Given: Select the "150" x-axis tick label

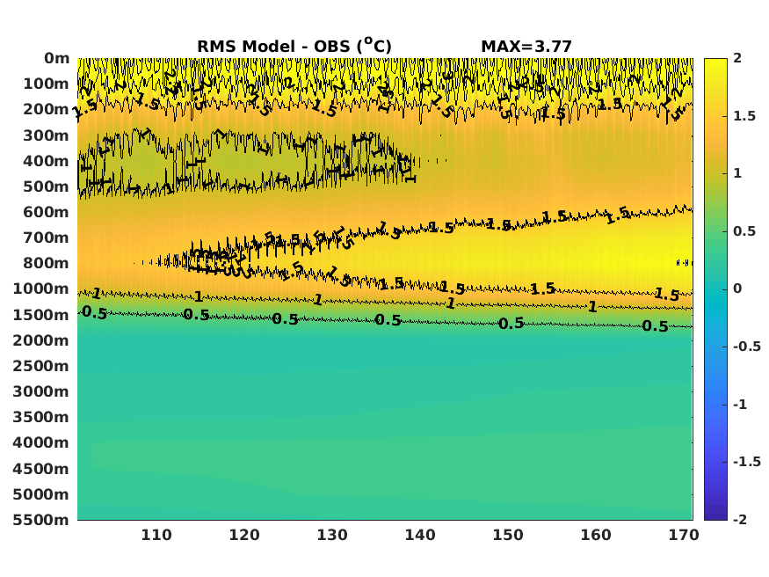Looking at the screenshot, I should pyautogui.click(x=508, y=535).
